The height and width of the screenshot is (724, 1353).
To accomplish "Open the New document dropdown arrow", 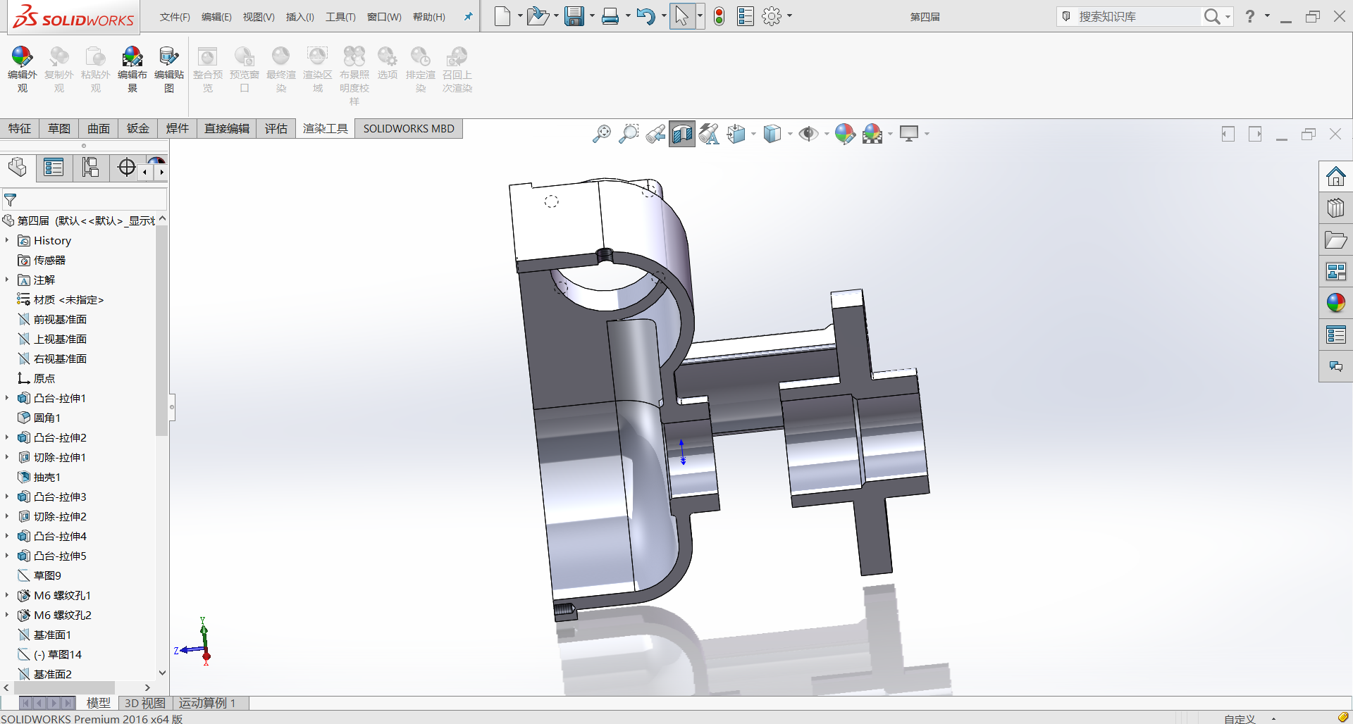I will 520,16.
